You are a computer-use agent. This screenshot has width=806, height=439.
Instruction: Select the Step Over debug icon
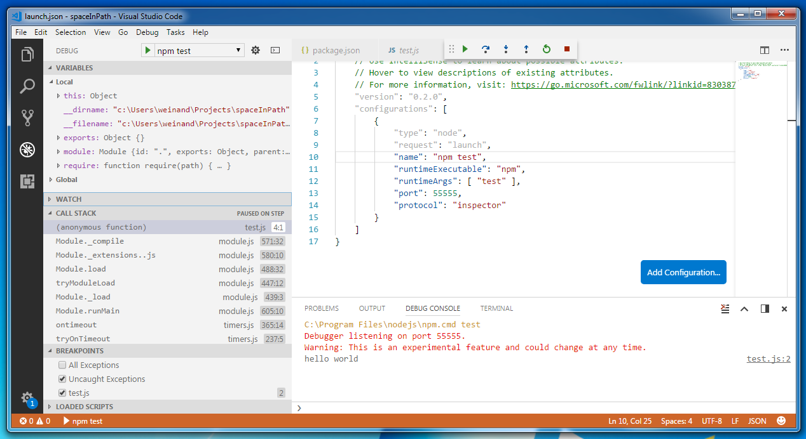click(485, 48)
